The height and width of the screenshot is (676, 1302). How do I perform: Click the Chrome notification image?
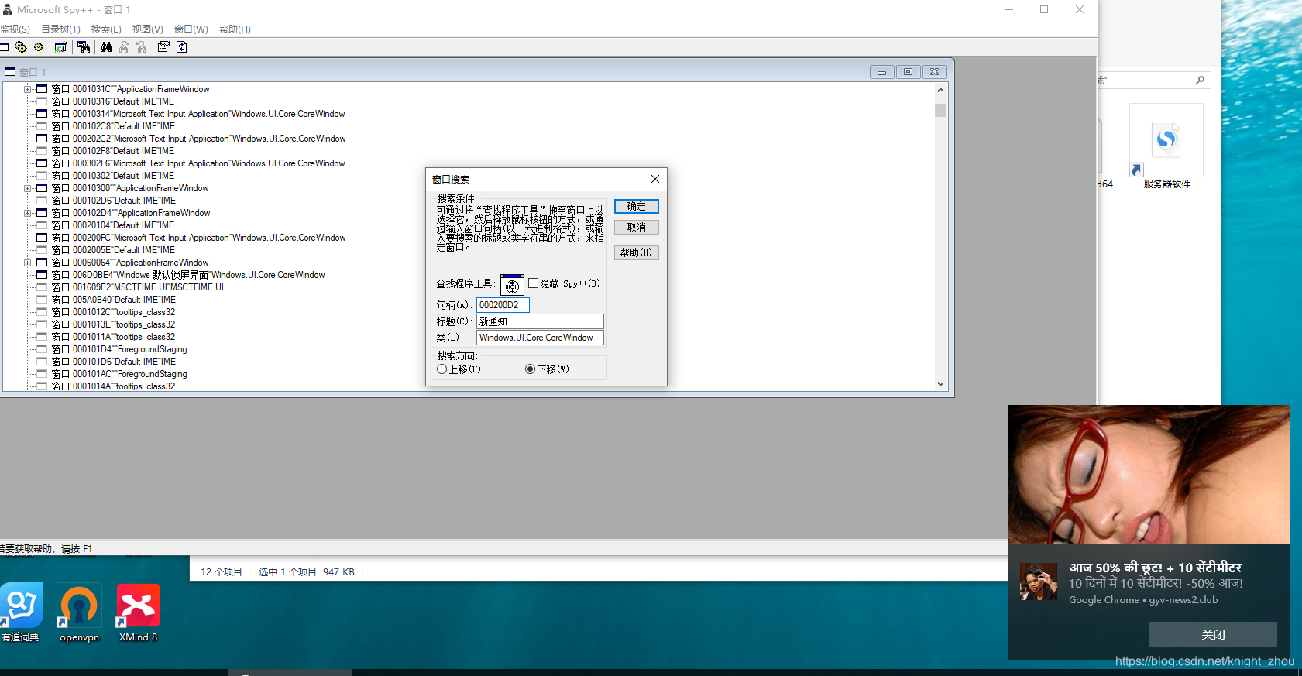(x=1149, y=475)
